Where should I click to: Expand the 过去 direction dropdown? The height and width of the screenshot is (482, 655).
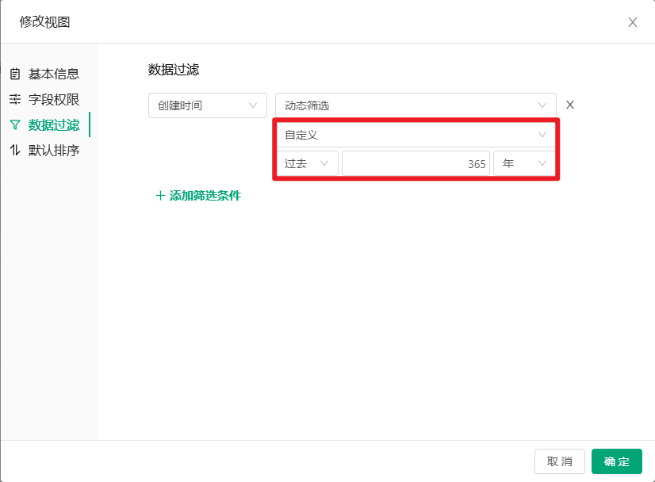[307, 163]
